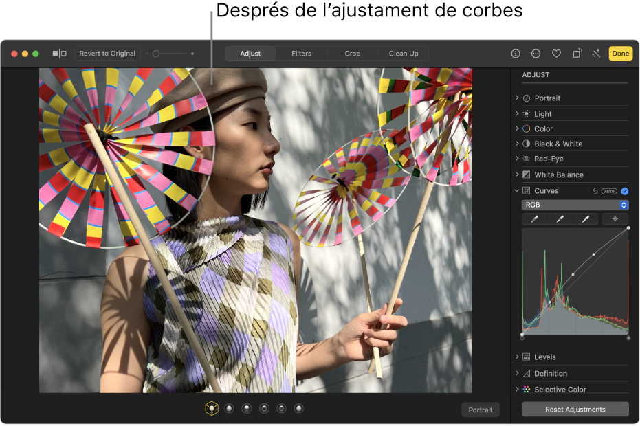Toggle the Curves adjustment blue checkmark
Image resolution: width=640 pixels, height=426 pixels.
click(x=624, y=191)
